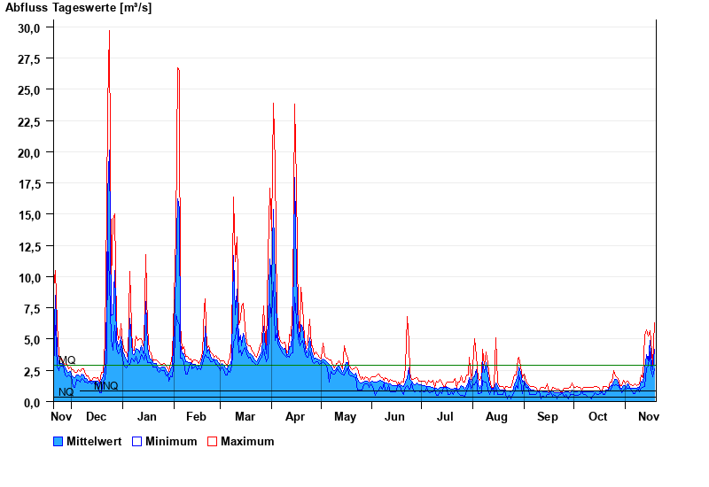Select the Oct month axis label

click(598, 416)
